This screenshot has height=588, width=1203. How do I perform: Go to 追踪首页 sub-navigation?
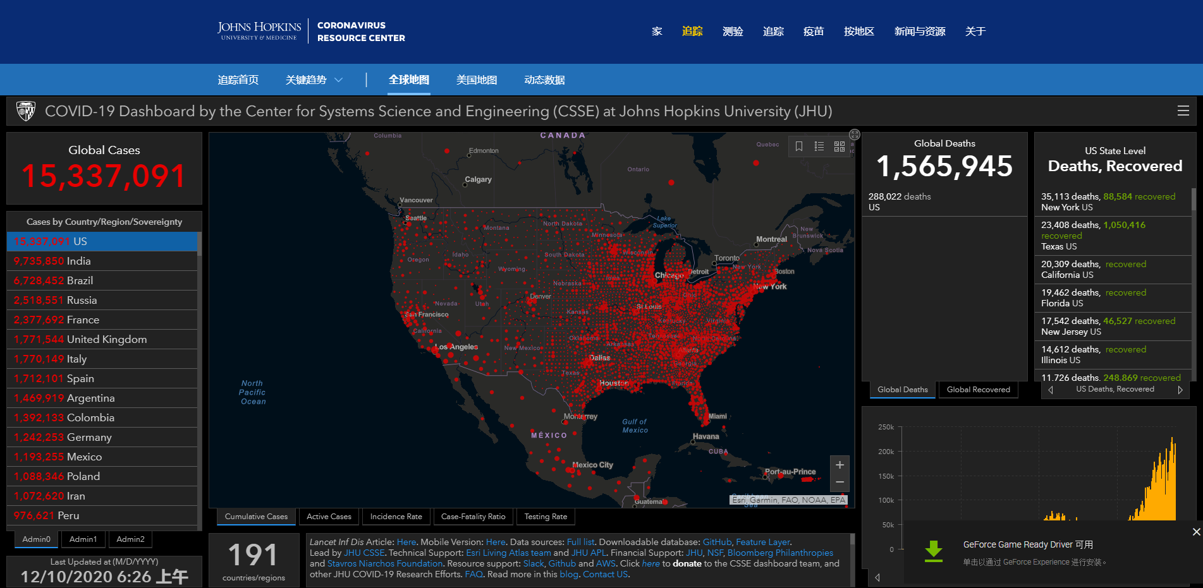pos(238,80)
